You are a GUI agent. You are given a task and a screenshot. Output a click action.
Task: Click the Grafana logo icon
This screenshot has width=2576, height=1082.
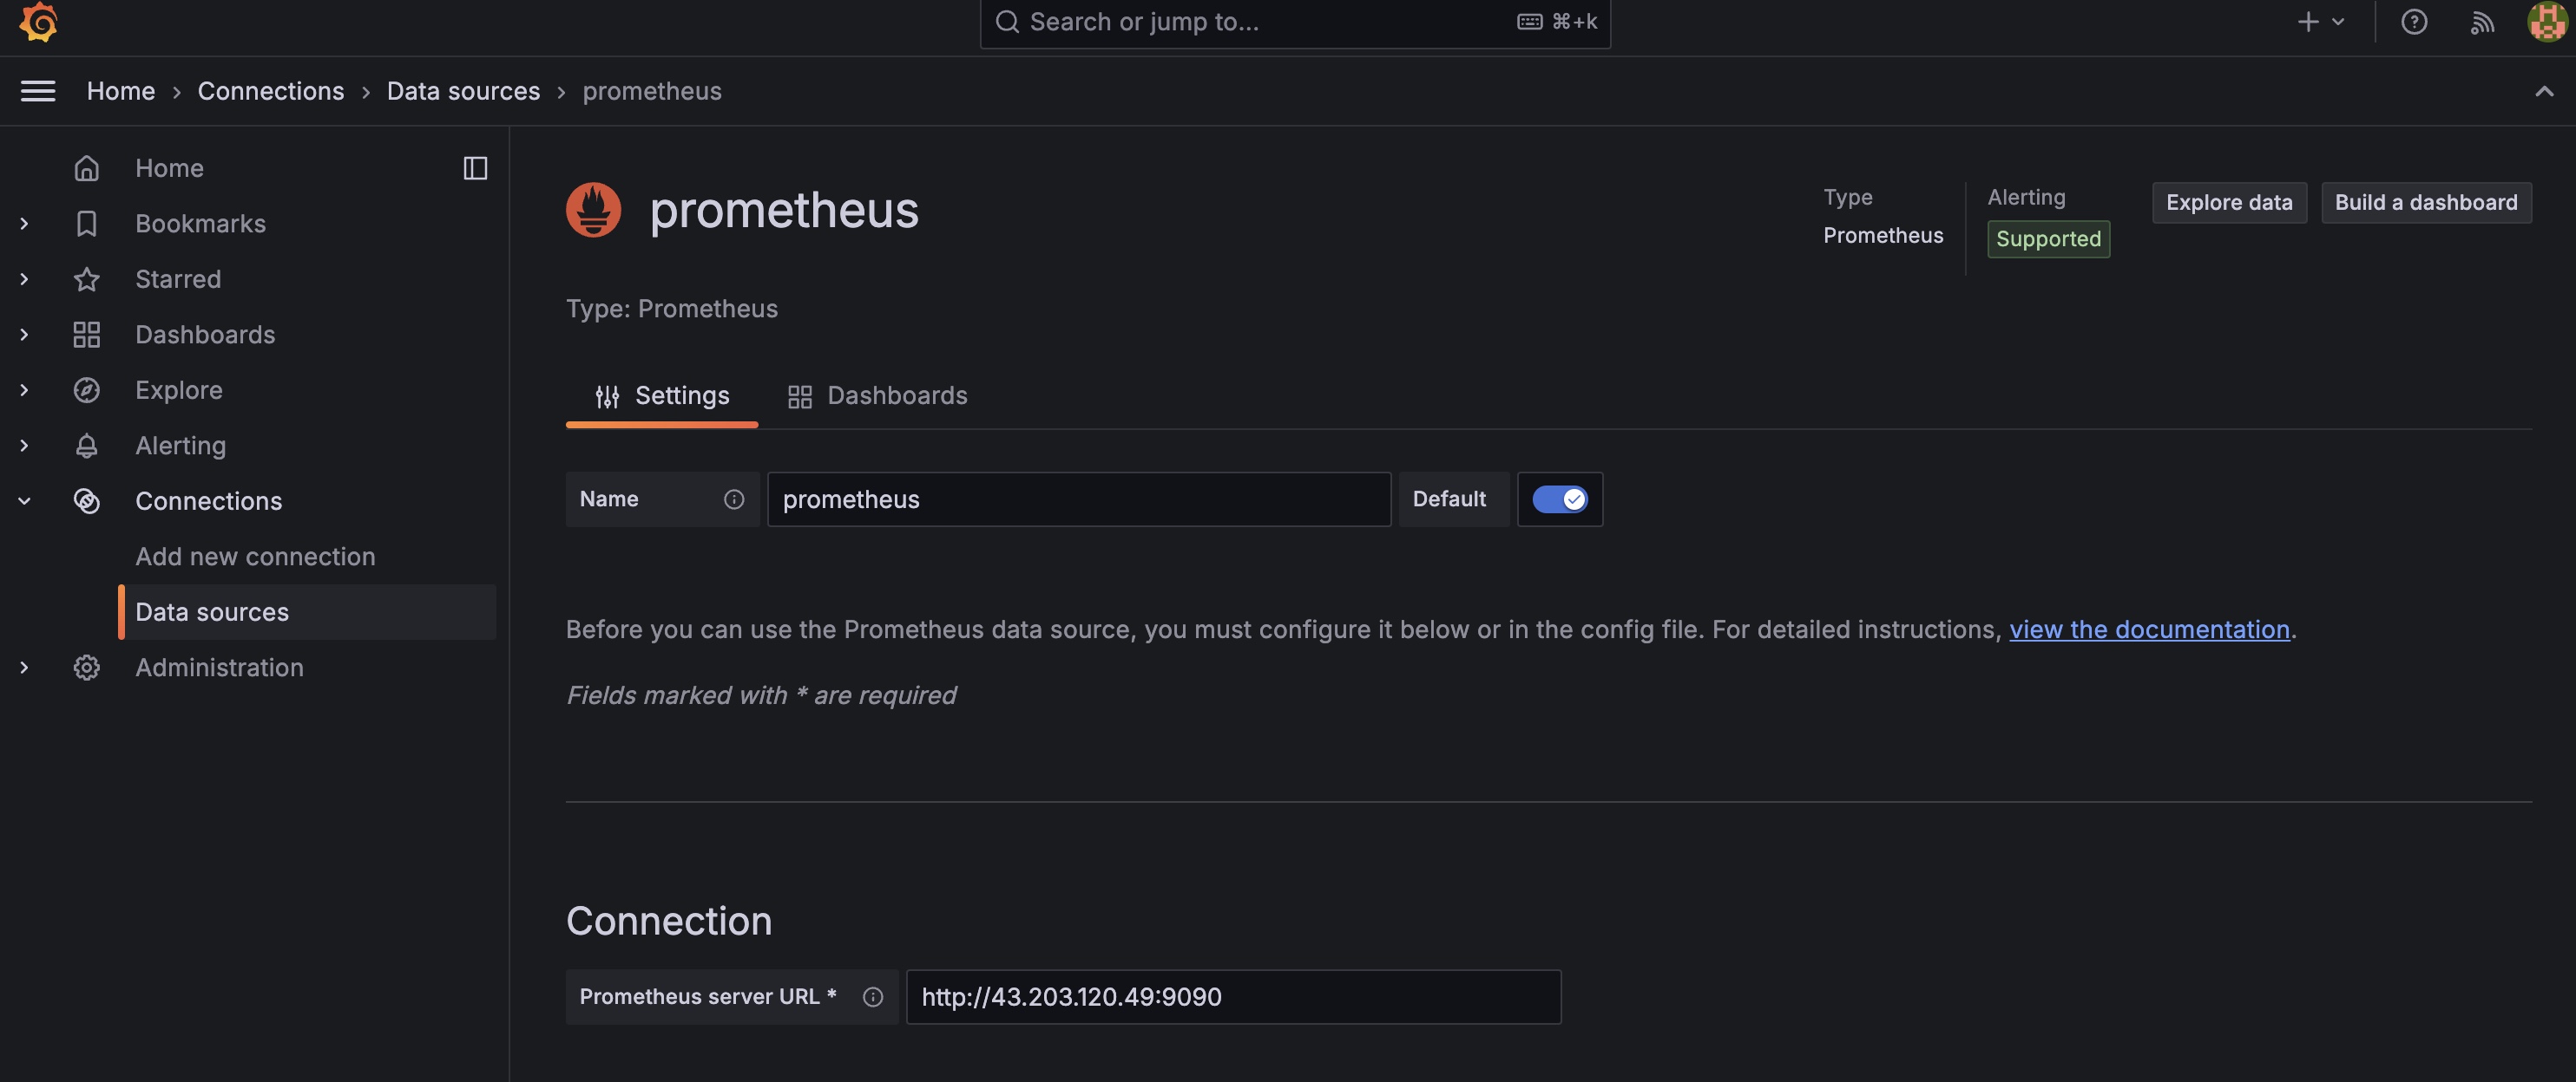(x=38, y=21)
